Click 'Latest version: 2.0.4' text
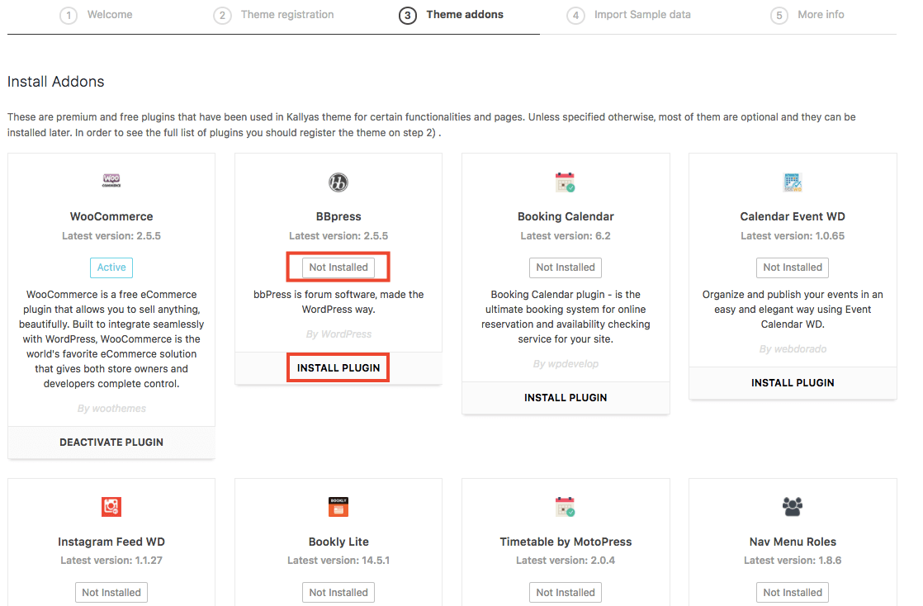 [x=566, y=561]
